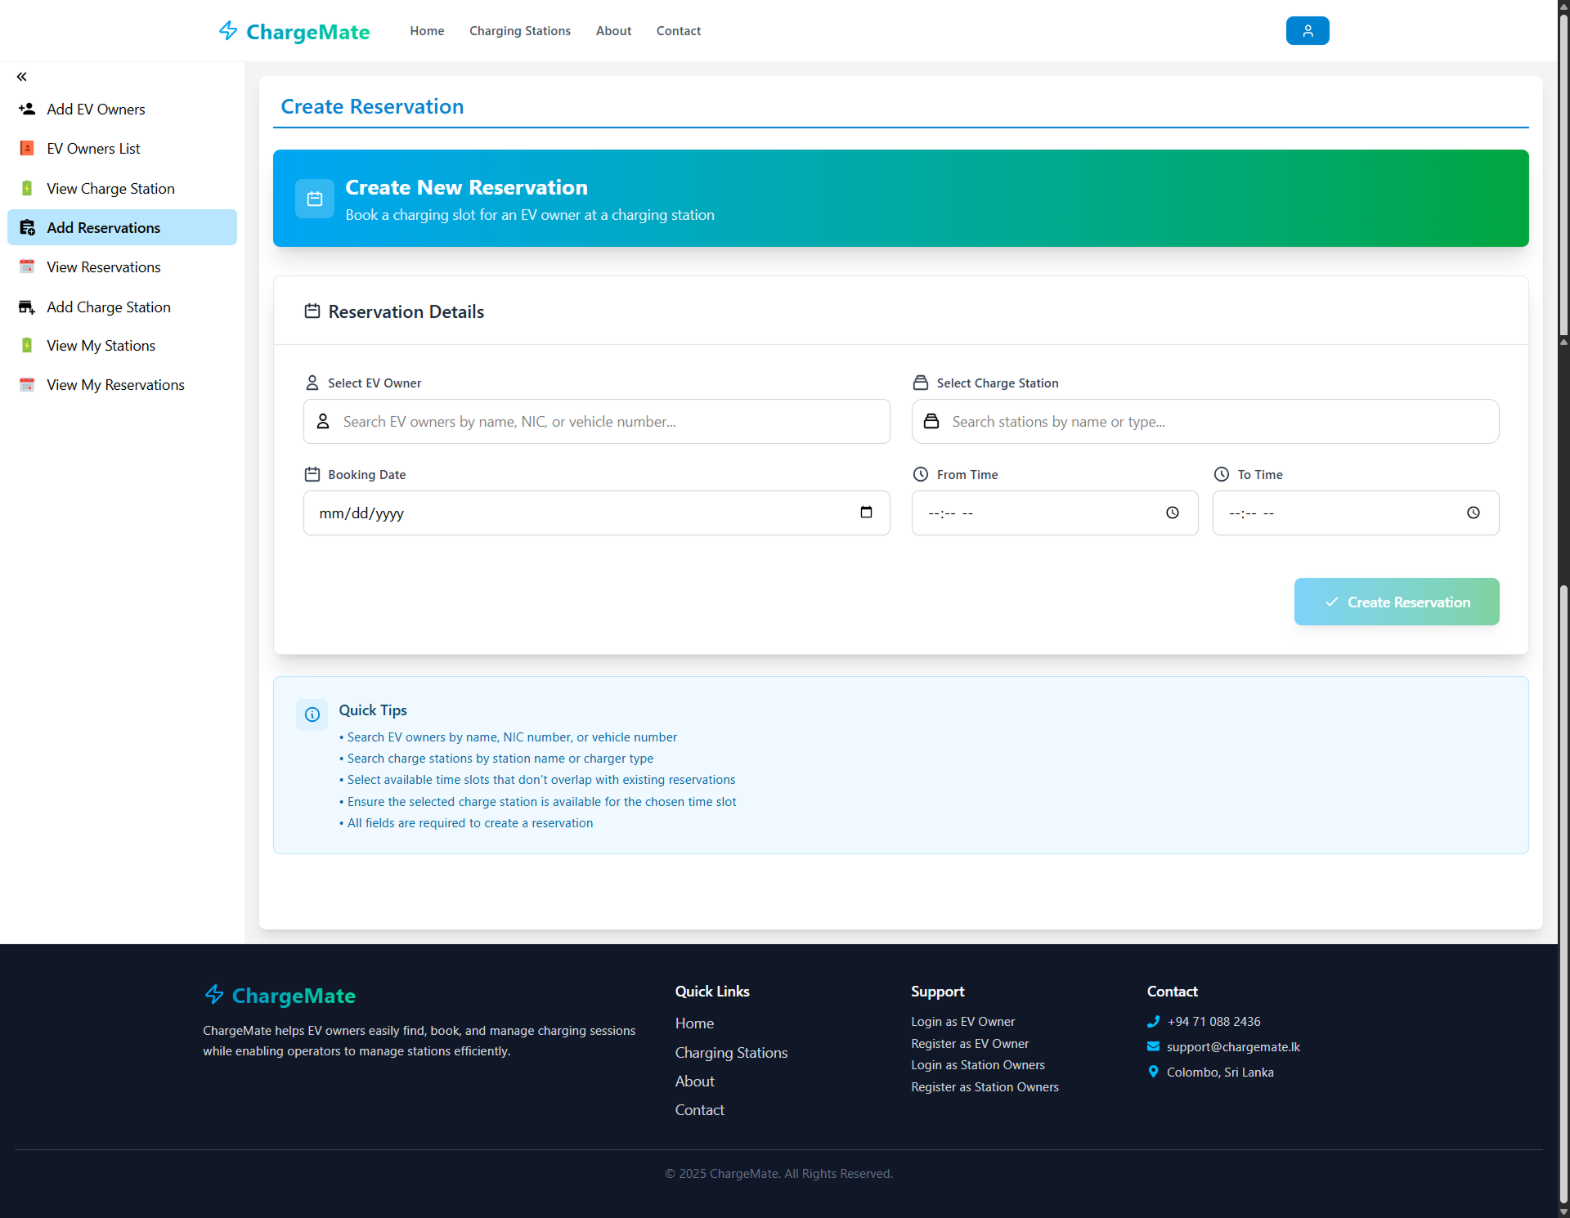The height and width of the screenshot is (1218, 1570).
Task: Collapse the sidebar using the chevron arrows
Action: coord(21,76)
